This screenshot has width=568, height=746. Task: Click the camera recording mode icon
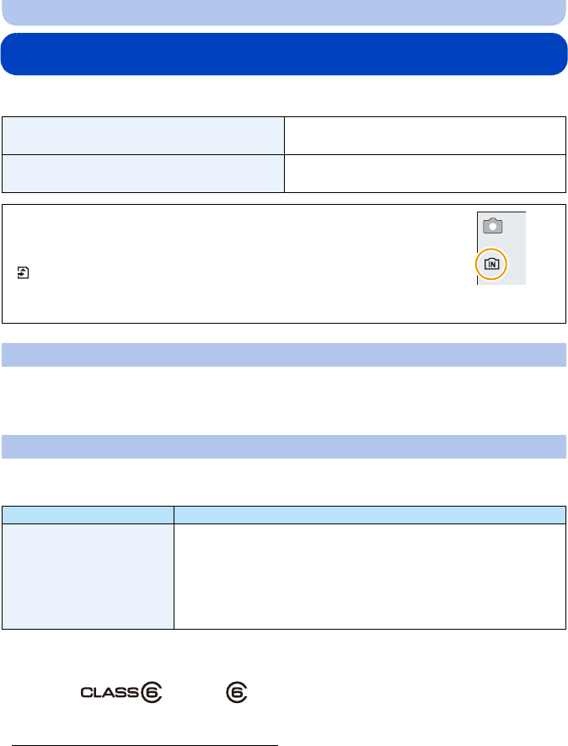[x=492, y=228]
